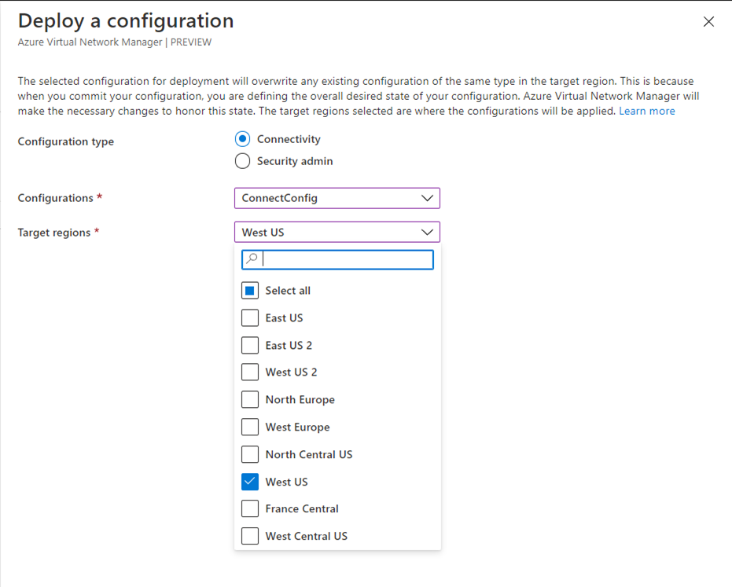This screenshot has width=732, height=587.
Task: Click the region search input field
Action: tap(346, 259)
